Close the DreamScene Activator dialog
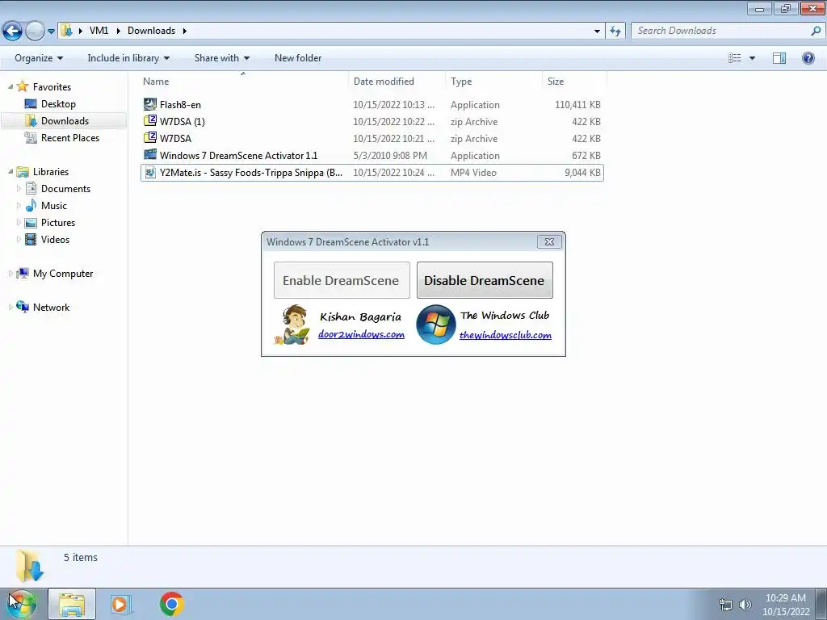 pos(549,241)
